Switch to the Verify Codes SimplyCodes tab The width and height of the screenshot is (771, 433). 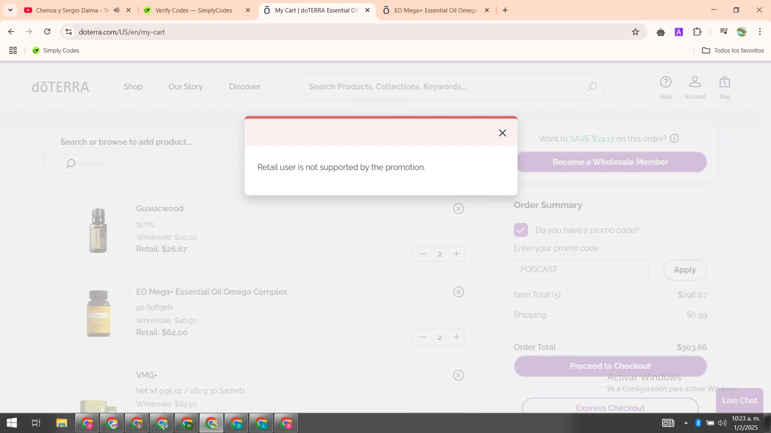194,10
